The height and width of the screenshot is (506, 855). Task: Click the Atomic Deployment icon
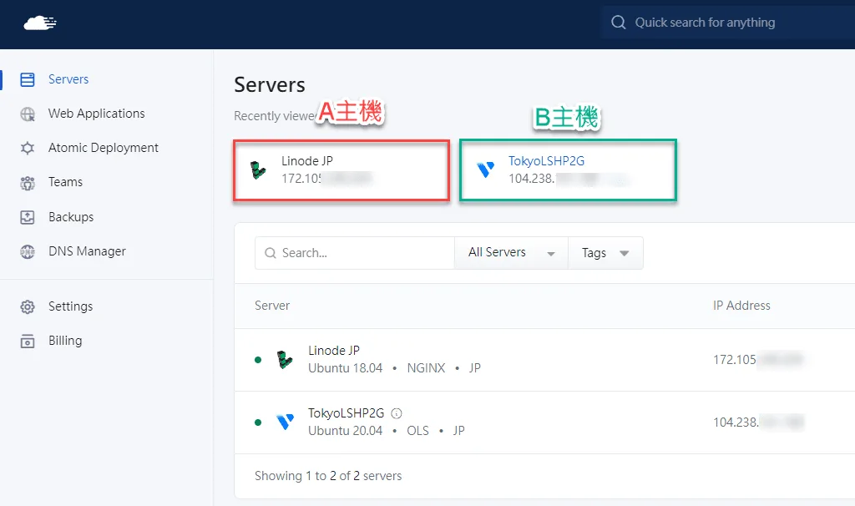pos(28,149)
